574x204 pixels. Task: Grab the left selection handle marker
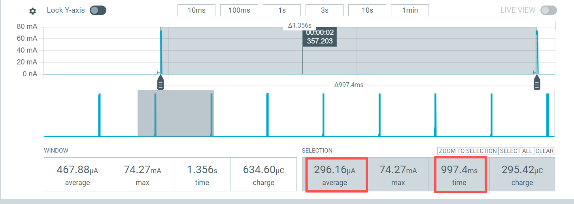click(160, 84)
